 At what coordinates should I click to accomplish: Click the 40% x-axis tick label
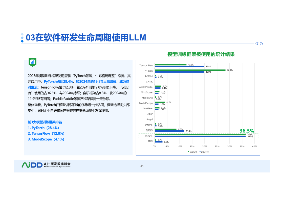click(x=254, y=146)
